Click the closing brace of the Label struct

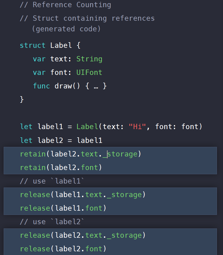22,100
